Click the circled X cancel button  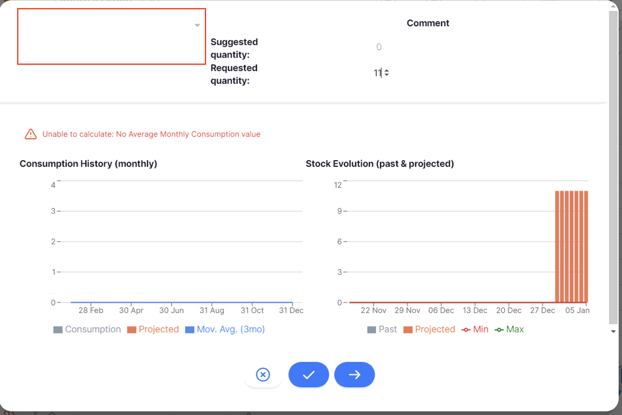(263, 374)
